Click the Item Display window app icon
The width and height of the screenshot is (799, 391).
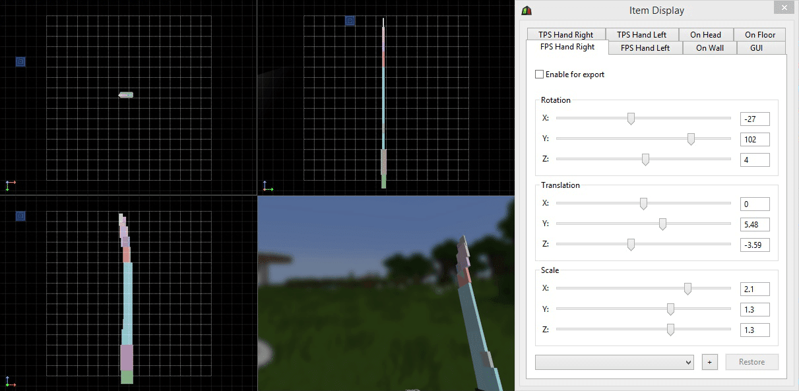click(x=526, y=11)
